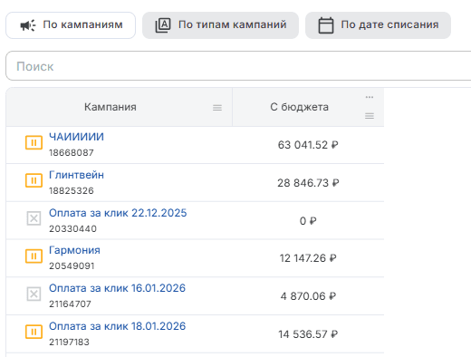Open the ЧАИИИИИ campaign link
The width and height of the screenshot is (471, 357).
(76, 137)
